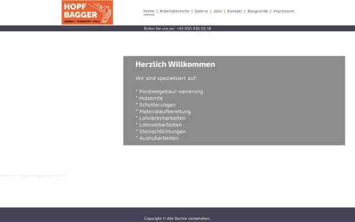This screenshot has width=355, height=222.
Task: Open the Galerie page
Action: pos(201,11)
